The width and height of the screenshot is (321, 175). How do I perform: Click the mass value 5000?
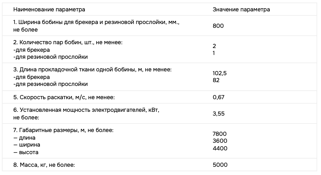[x=220, y=165]
